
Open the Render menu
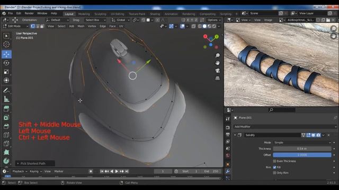(x=29, y=13)
